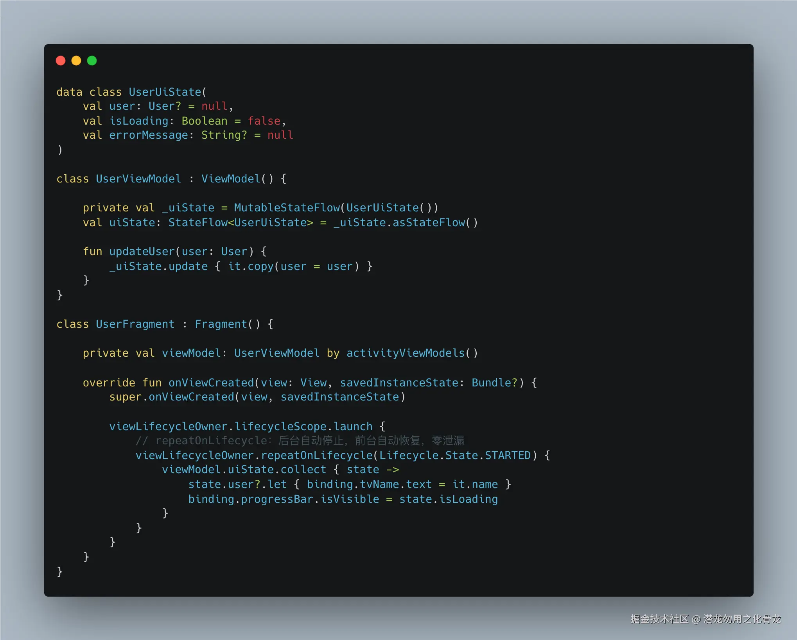Viewport: 797px width, 640px height.
Task: Click the red close dot
Action: coord(61,61)
